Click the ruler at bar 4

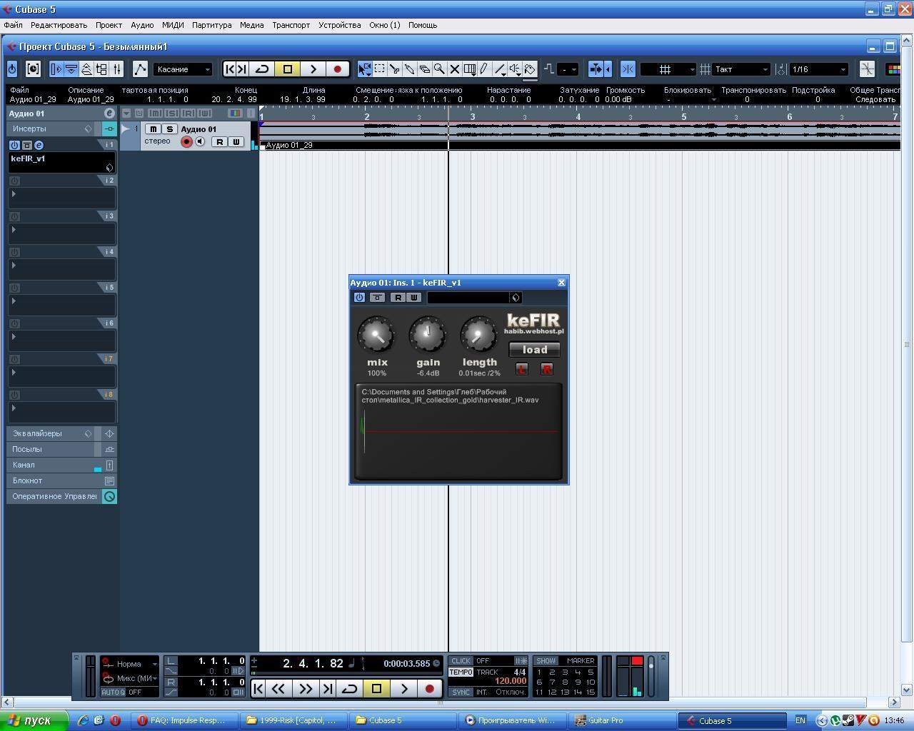pos(578,116)
